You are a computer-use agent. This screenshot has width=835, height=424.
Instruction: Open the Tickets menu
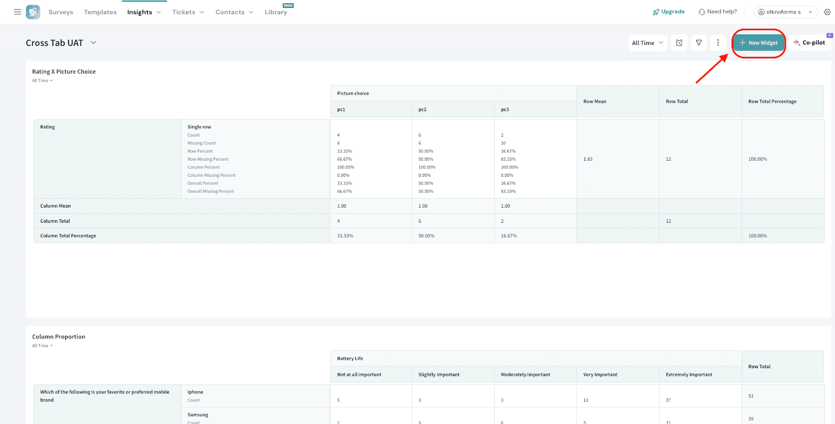click(x=188, y=12)
